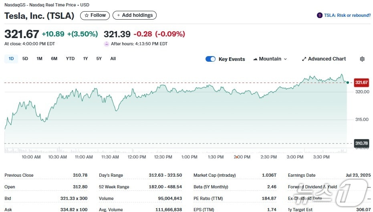
Task: Select the YTD range tab
Action: click(70, 59)
